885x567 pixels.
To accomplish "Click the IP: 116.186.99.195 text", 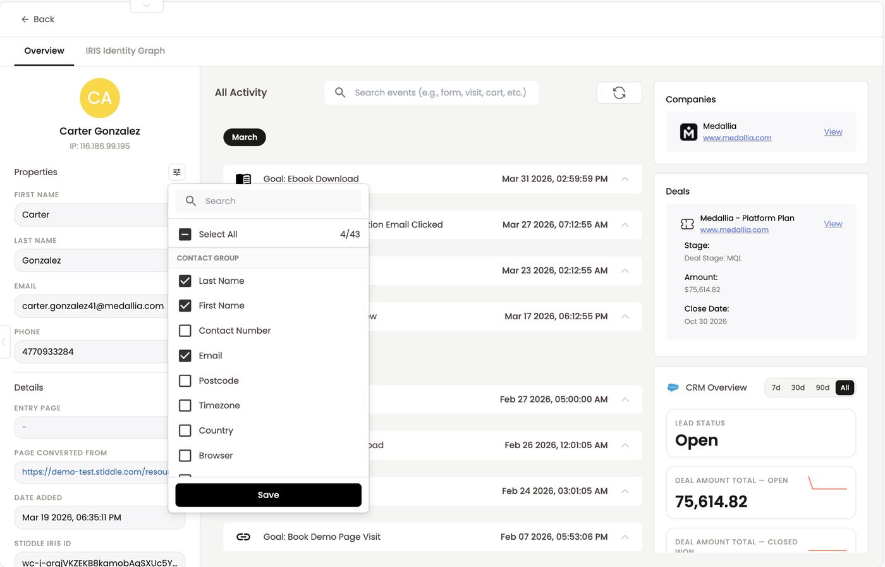I will [100, 146].
